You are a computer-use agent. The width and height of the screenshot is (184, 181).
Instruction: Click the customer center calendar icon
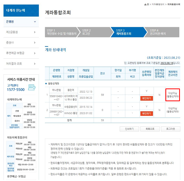32,87
